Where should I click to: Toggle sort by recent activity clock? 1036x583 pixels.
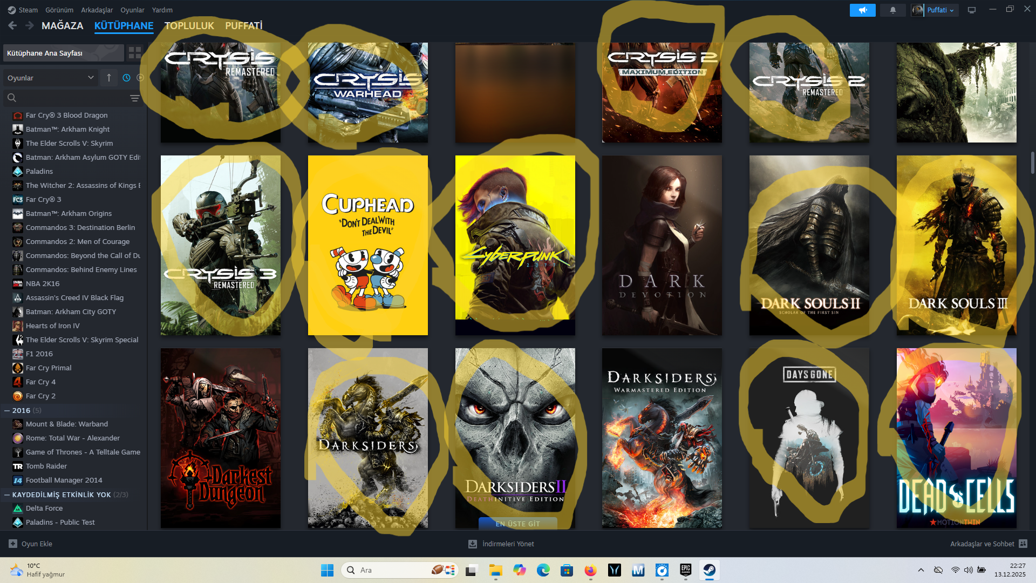[x=126, y=78]
